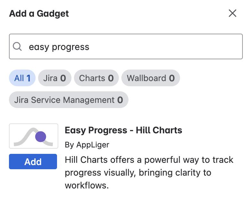Viewport: 246px width, 200px height.
Task: Show Wallboard category gadgets
Action: [151, 78]
